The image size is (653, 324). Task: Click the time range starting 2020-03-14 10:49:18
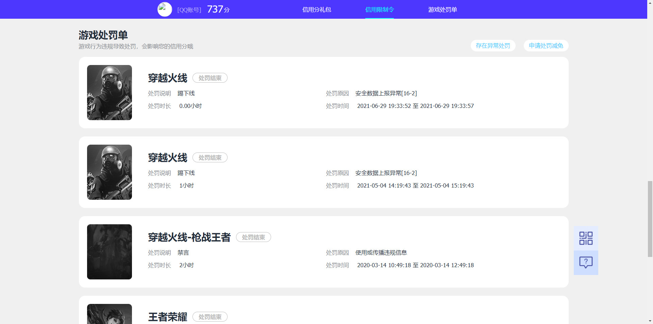click(415, 265)
